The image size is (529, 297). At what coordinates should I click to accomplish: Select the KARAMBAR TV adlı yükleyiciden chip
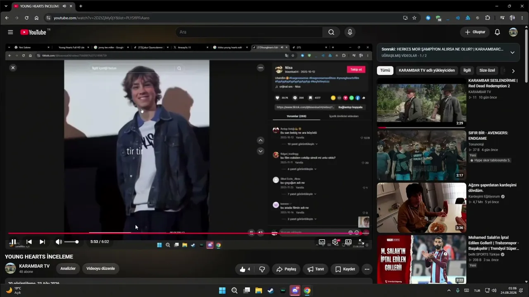click(x=427, y=71)
